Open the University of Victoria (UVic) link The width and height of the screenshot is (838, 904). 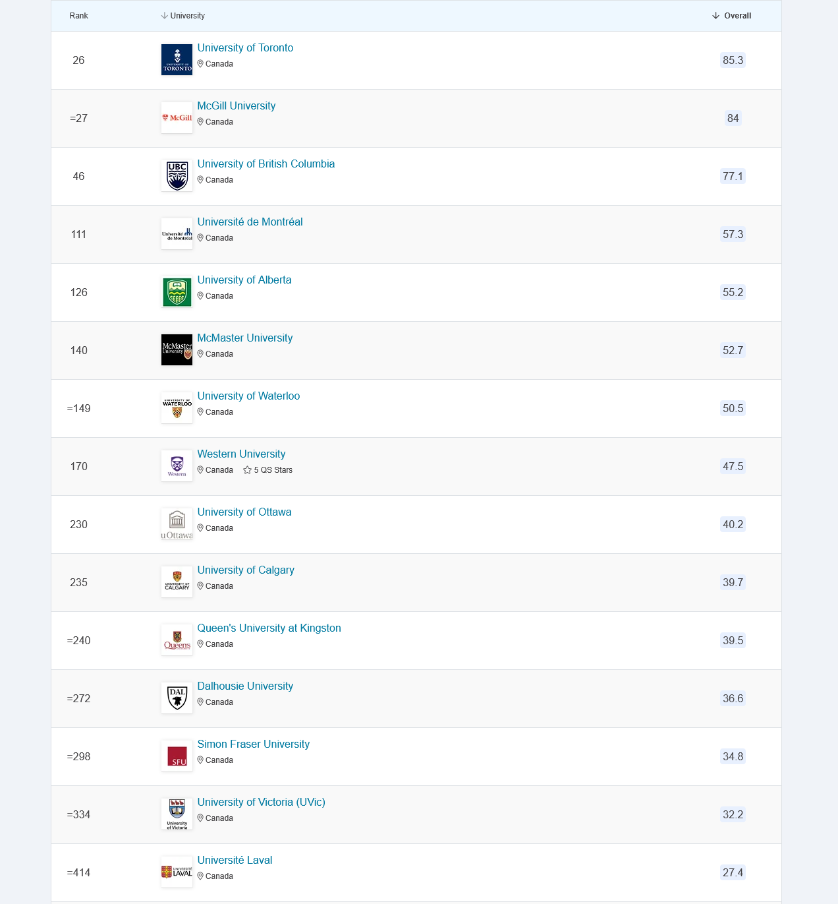point(261,802)
